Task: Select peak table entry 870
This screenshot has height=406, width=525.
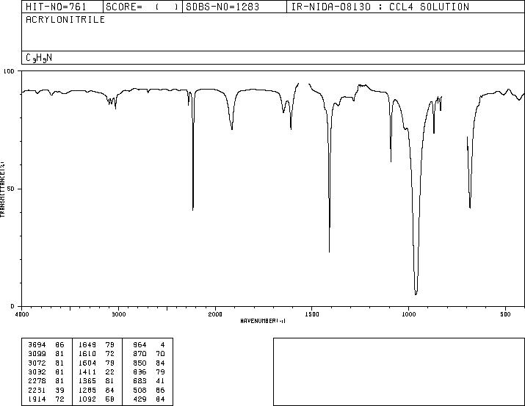Action: pos(140,354)
